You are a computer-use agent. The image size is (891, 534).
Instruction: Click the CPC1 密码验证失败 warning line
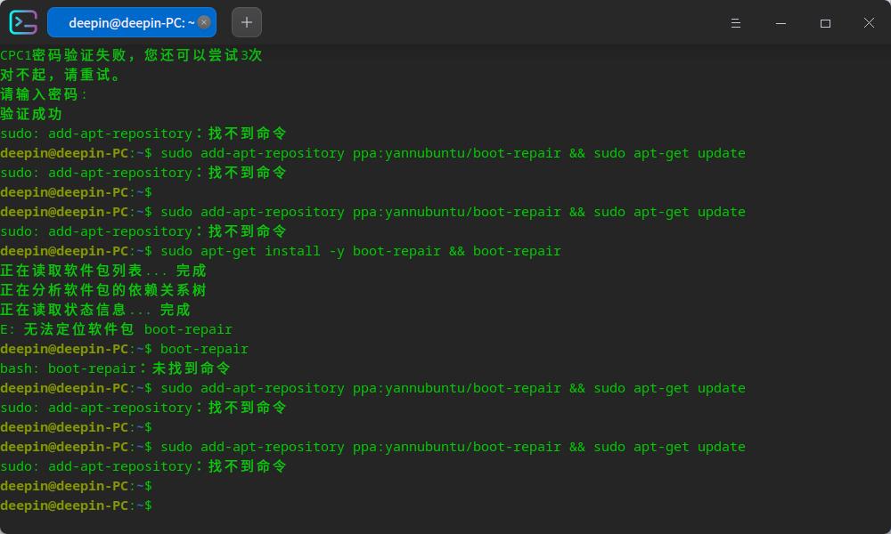129,54
